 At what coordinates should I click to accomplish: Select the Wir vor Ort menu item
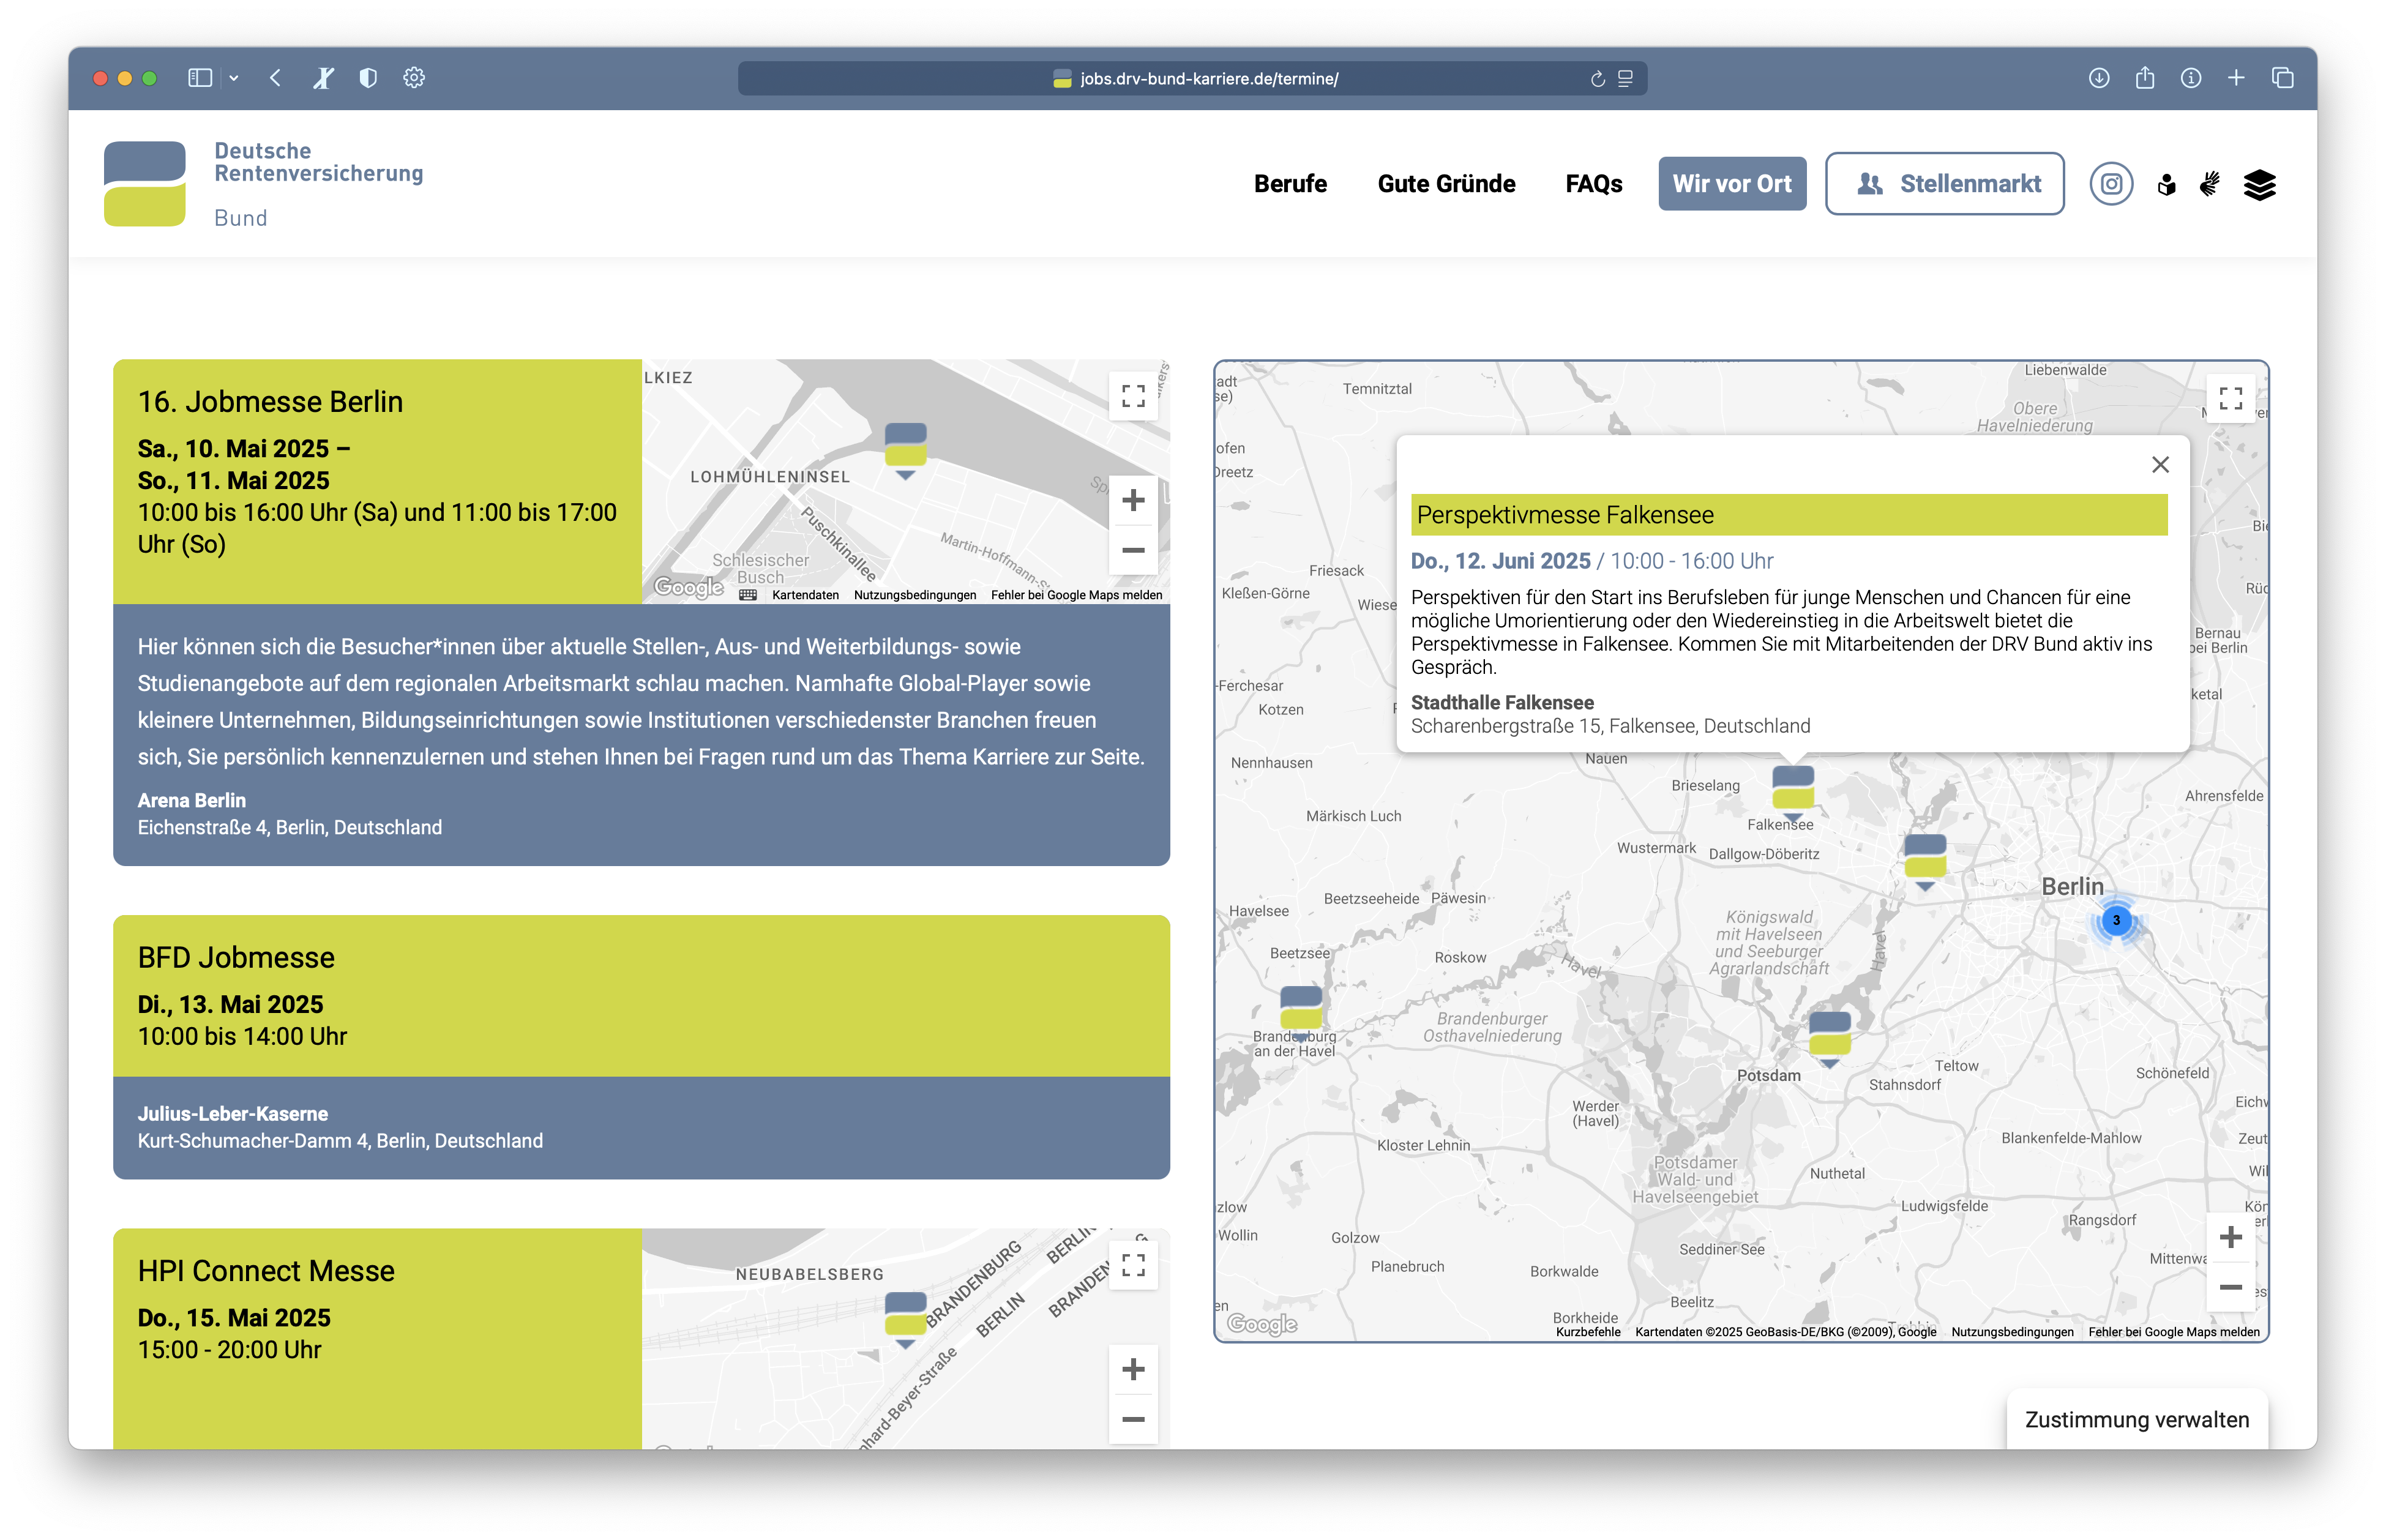tap(1732, 184)
